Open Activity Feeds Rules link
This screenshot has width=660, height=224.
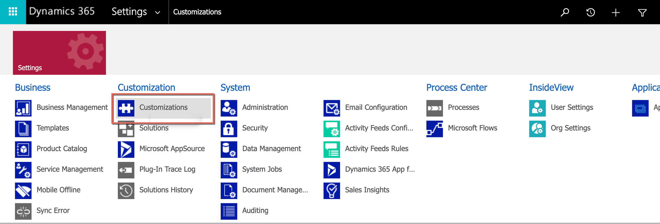tap(377, 148)
